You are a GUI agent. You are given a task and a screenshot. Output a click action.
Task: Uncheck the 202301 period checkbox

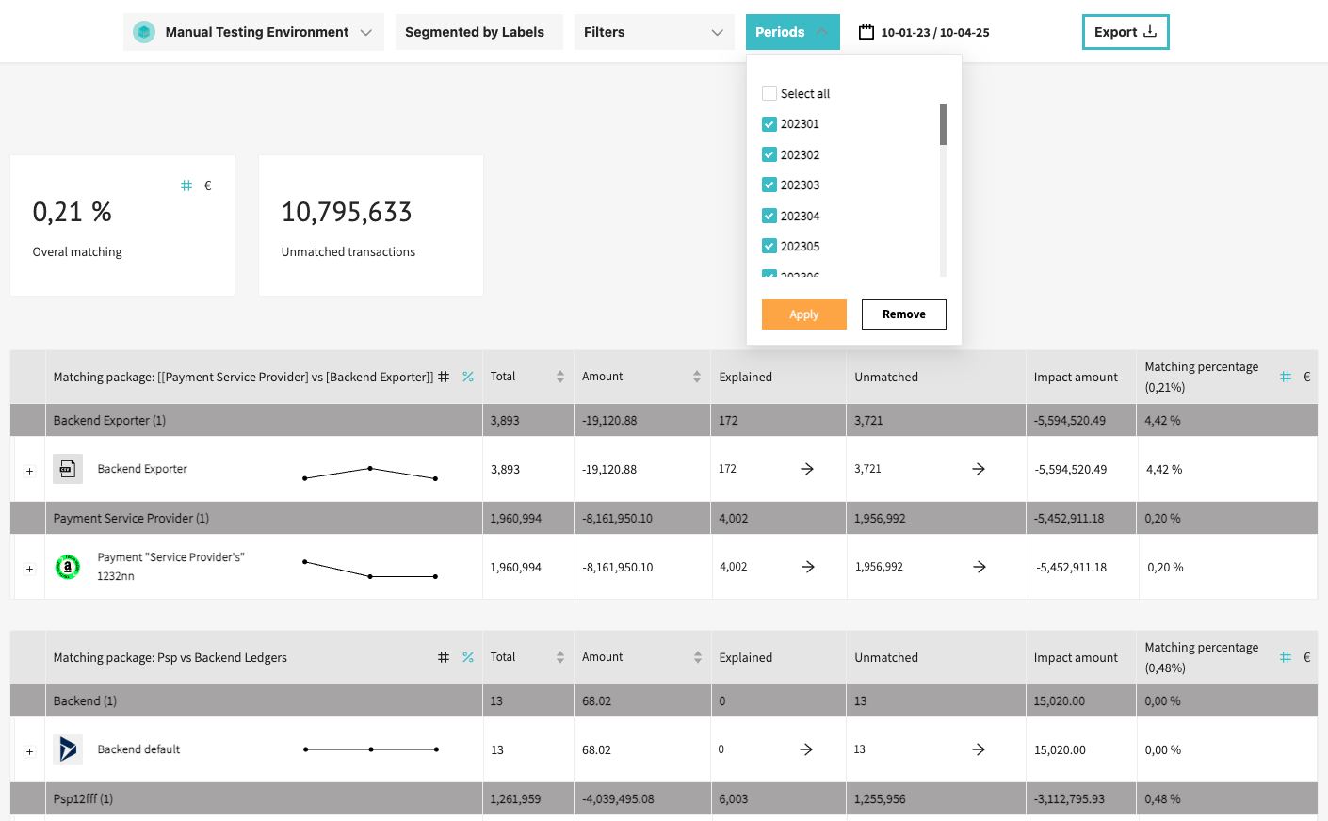769,124
